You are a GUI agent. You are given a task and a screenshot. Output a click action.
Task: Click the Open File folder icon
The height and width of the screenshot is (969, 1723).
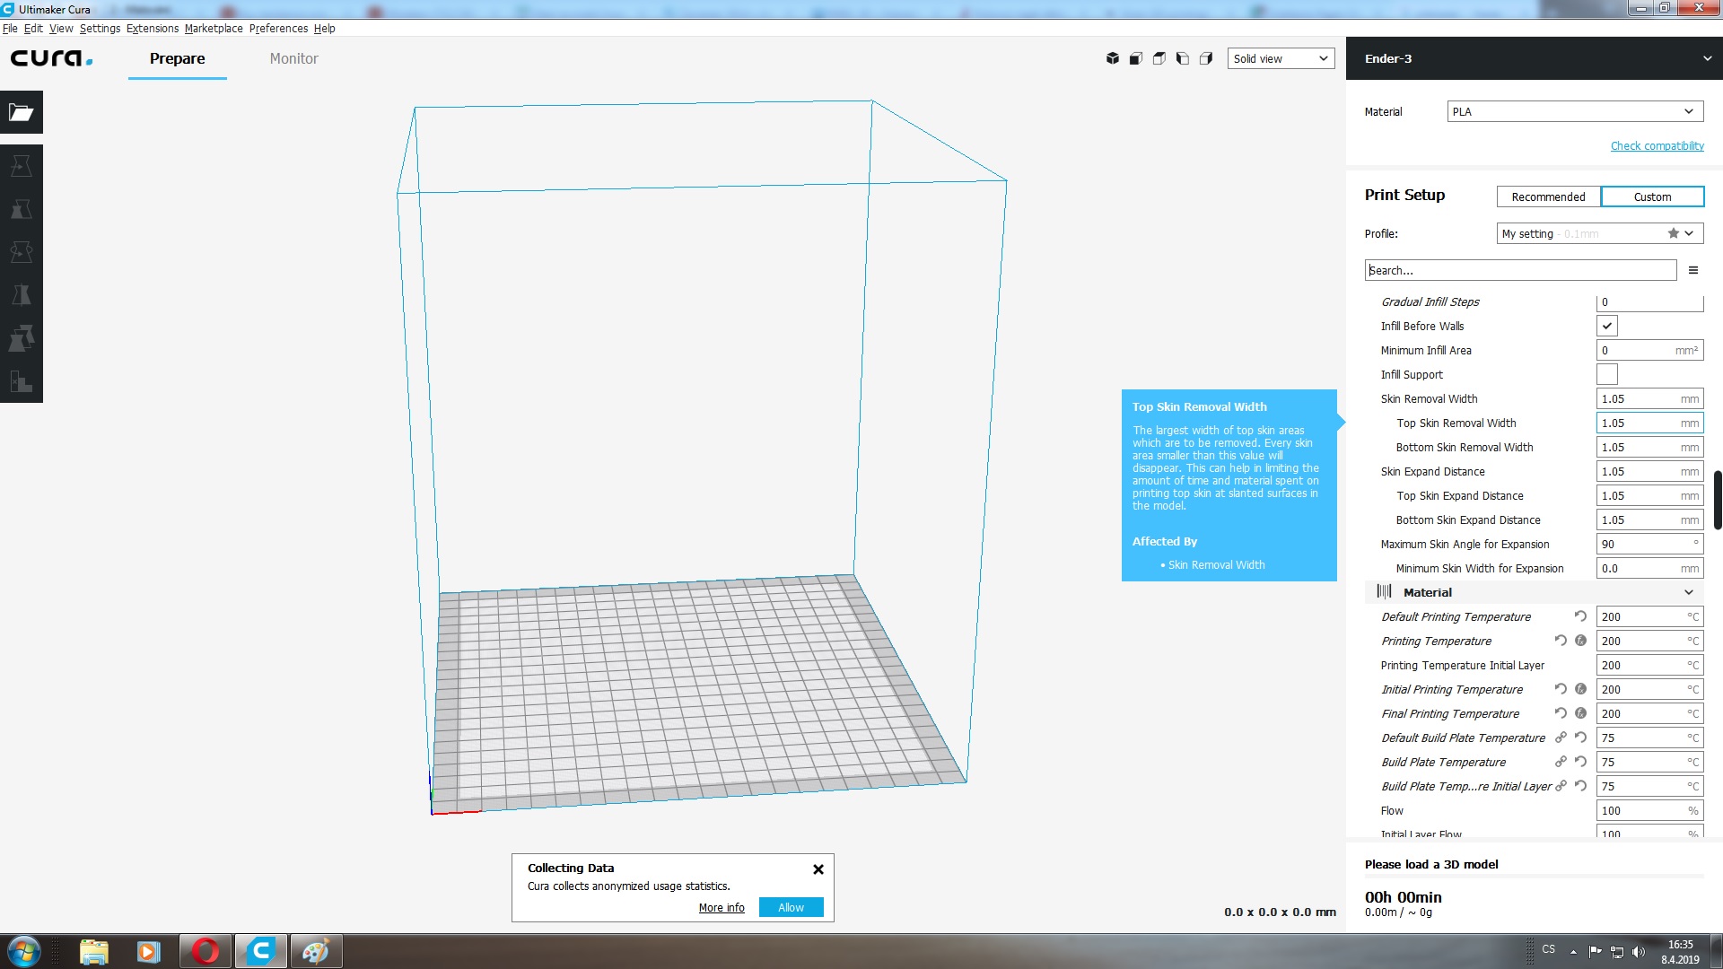21,112
